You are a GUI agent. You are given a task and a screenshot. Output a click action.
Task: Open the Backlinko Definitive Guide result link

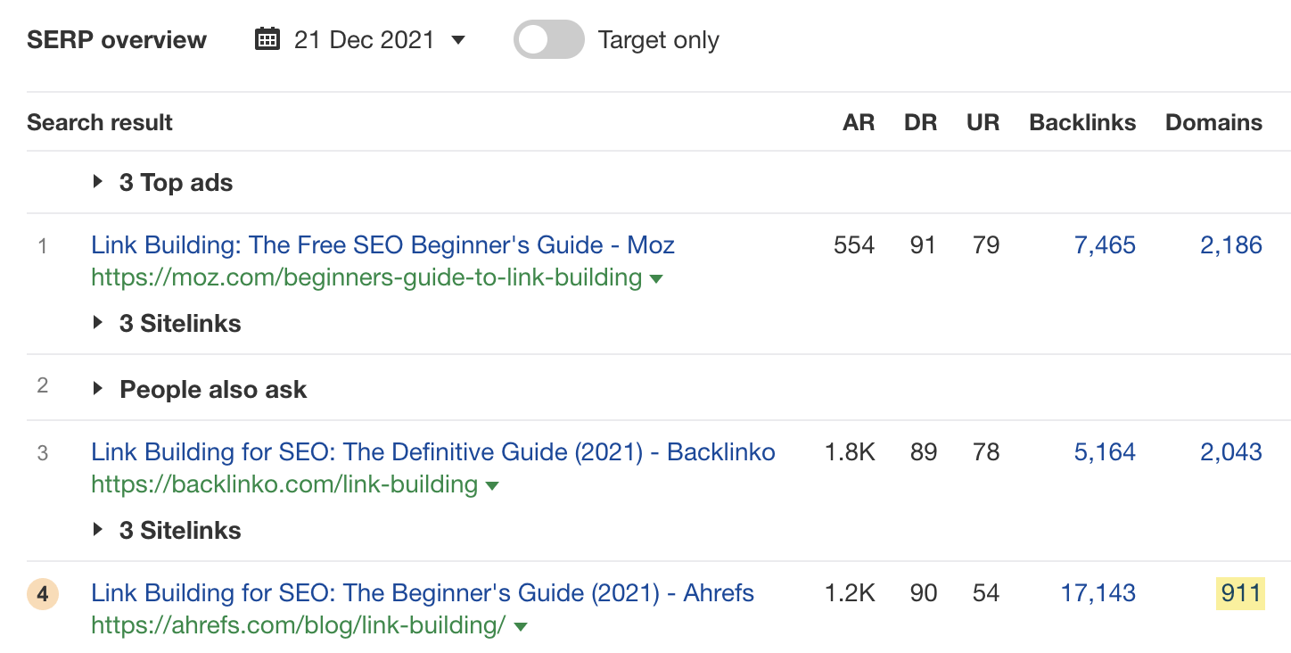pyautogui.click(x=432, y=452)
